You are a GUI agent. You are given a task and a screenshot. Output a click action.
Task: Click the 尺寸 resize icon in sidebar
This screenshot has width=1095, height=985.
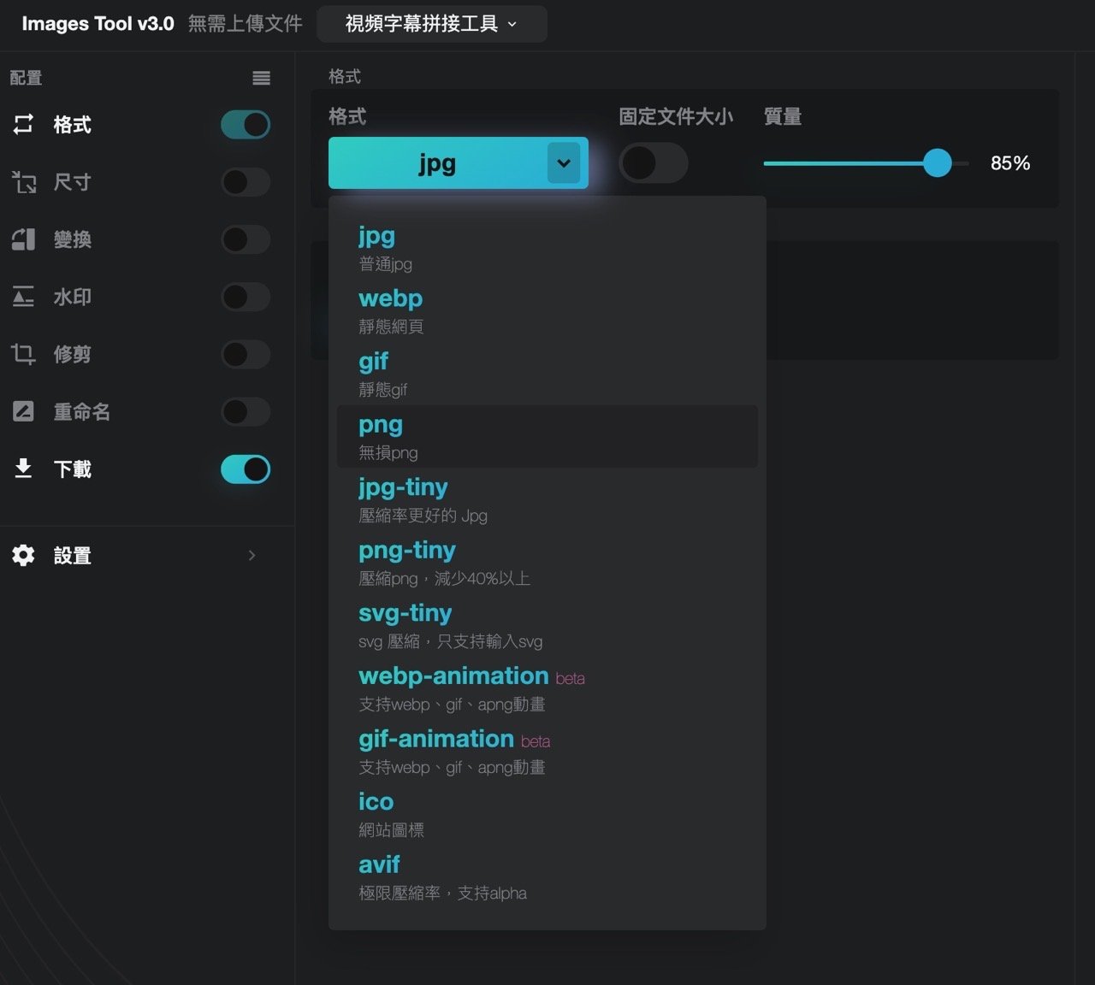click(x=23, y=182)
